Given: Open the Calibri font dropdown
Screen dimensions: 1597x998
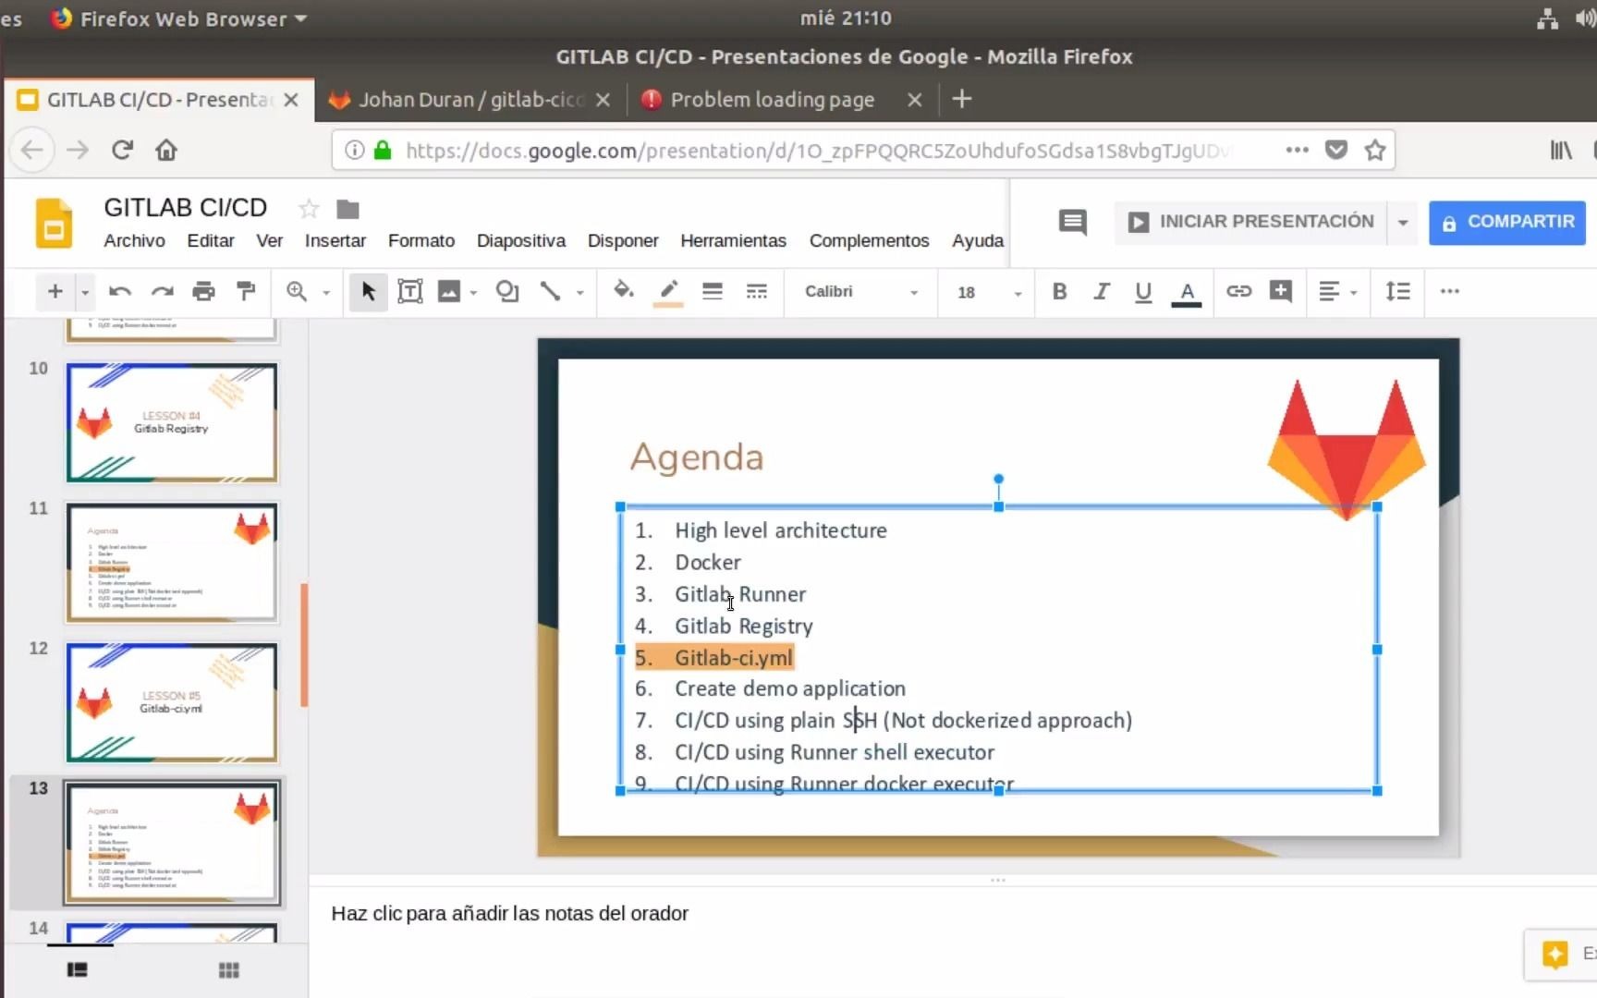Looking at the screenshot, I should coord(860,292).
